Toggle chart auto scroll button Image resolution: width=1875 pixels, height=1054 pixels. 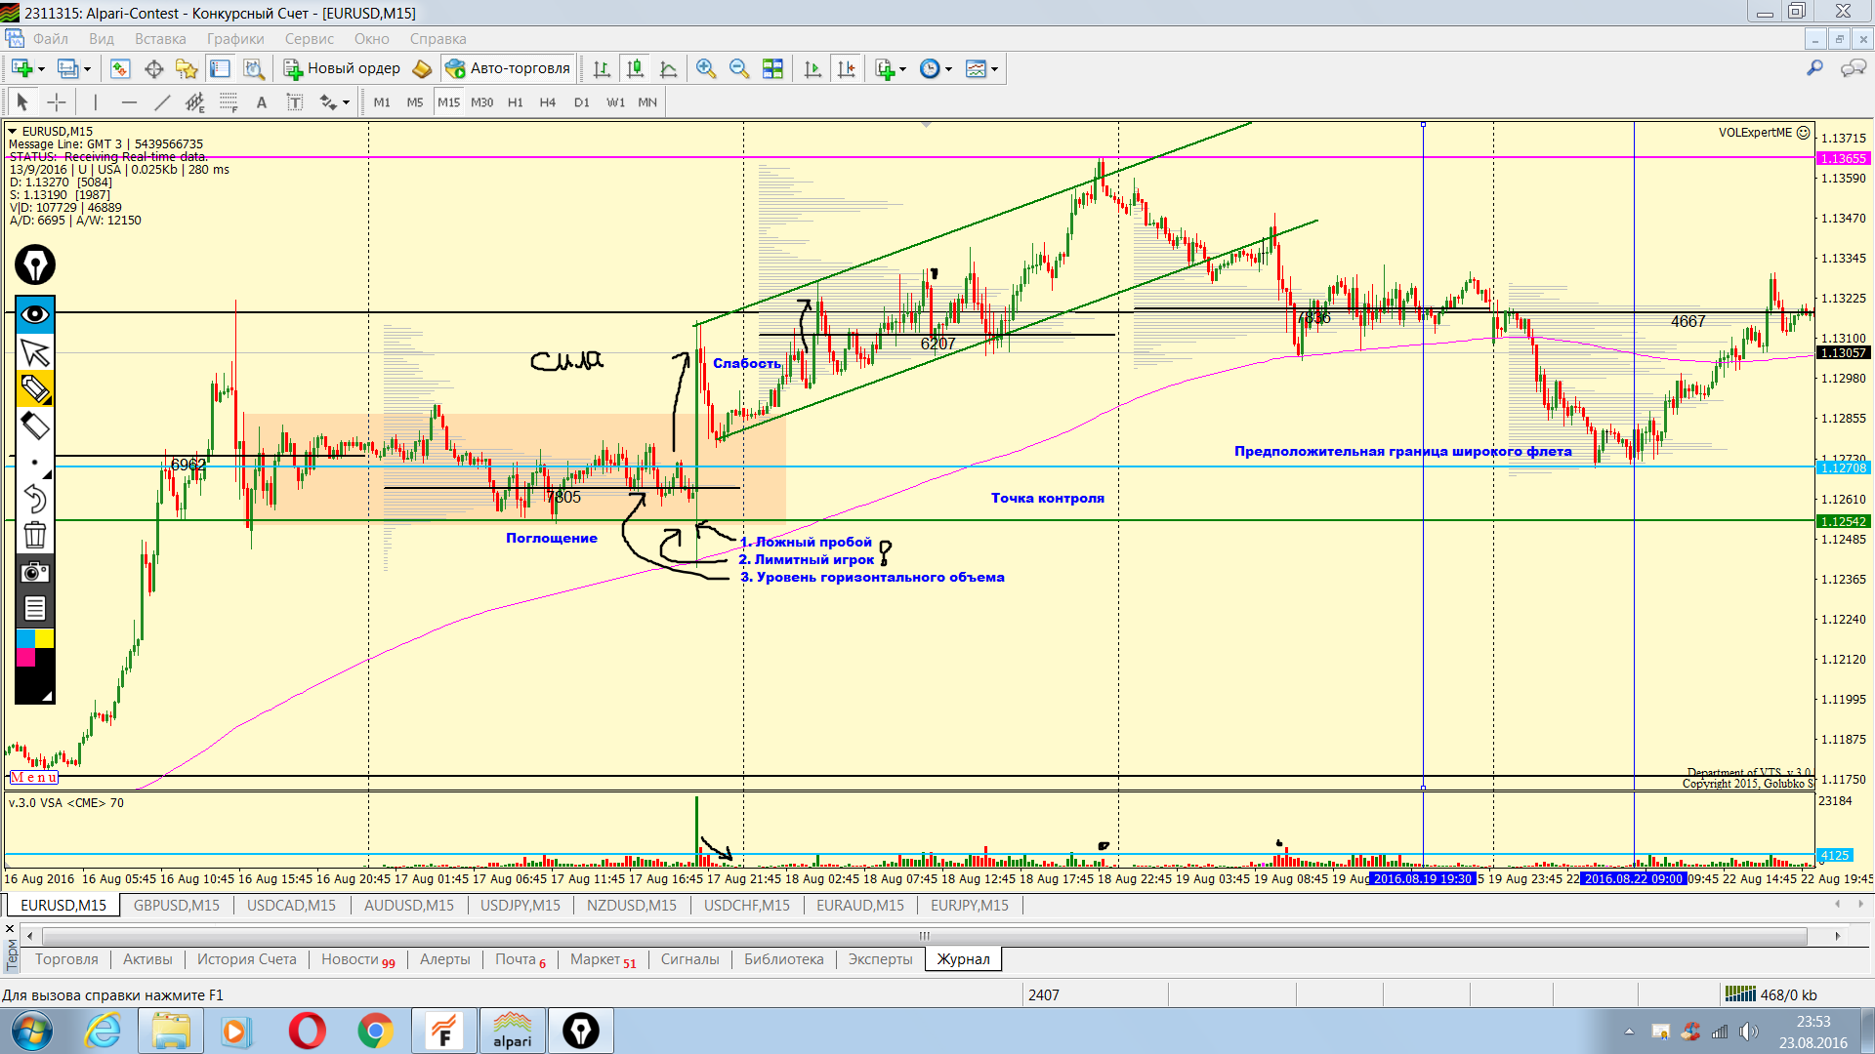point(812,68)
